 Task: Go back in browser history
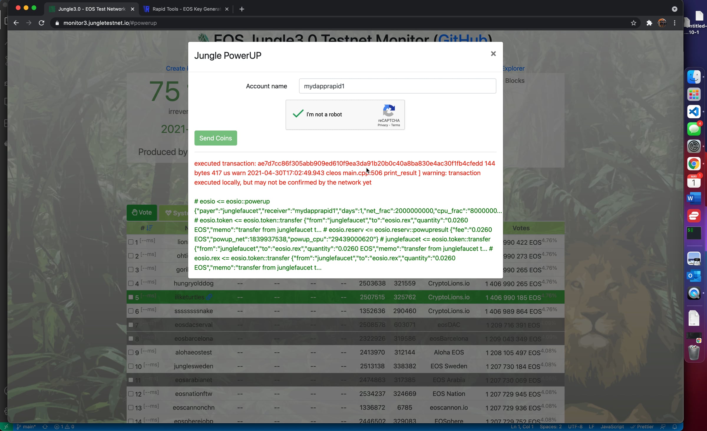[16, 23]
